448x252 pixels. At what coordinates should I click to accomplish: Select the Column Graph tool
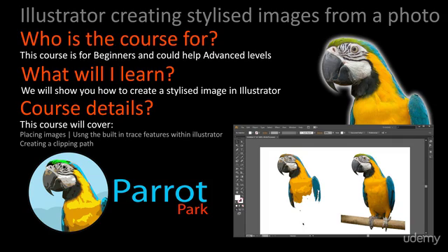coord(242,185)
